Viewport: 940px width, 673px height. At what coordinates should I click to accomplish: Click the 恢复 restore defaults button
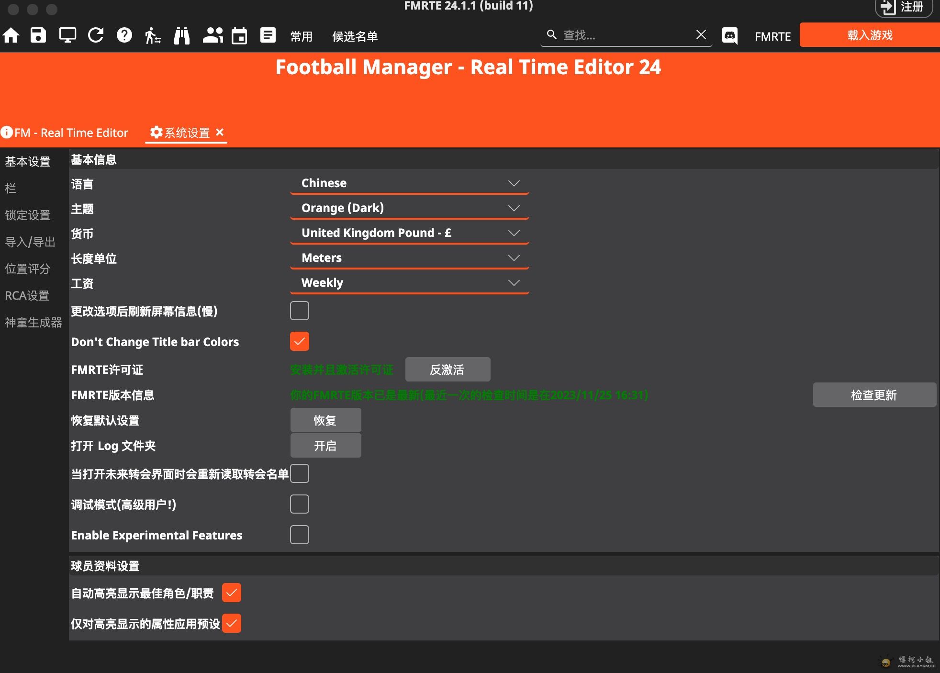(x=325, y=420)
